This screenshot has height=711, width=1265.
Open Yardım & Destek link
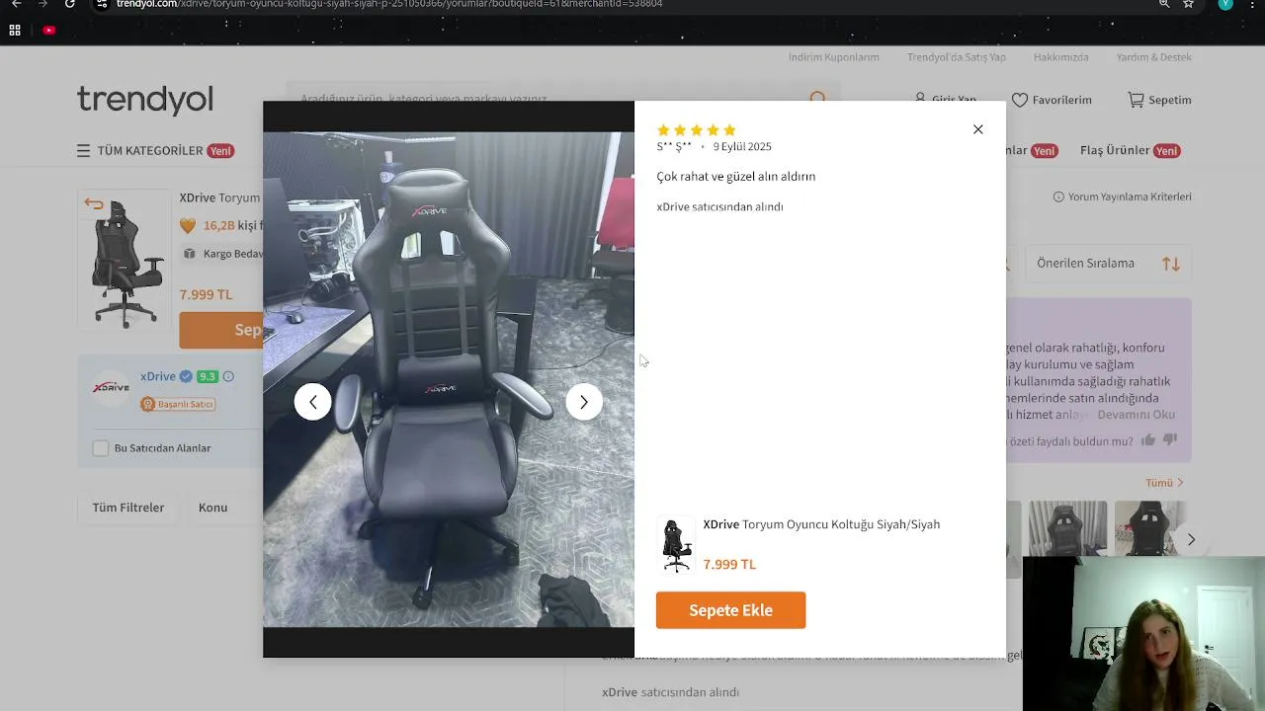point(1154,57)
